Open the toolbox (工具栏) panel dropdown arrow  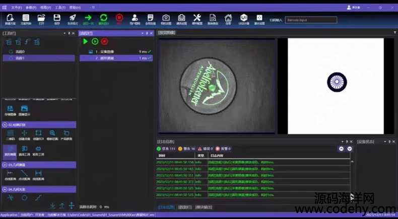click(x=64, y=33)
